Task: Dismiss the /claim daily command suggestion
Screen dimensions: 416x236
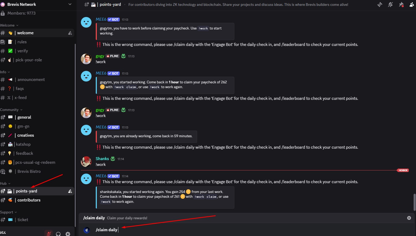Action: point(409,218)
